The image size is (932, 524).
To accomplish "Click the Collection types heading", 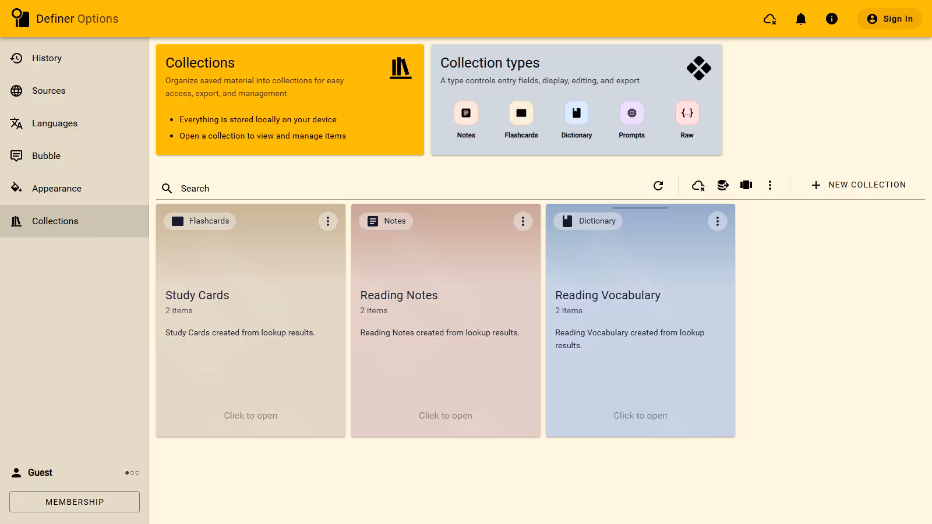I will 490,63.
